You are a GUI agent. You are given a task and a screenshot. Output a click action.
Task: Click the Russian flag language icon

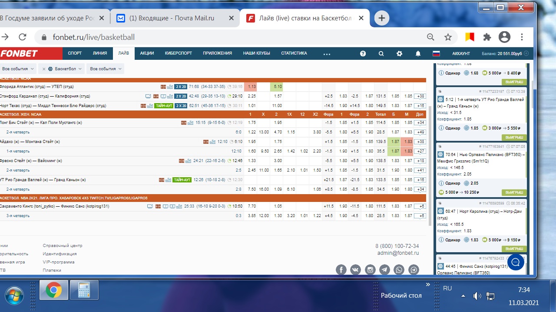(436, 54)
